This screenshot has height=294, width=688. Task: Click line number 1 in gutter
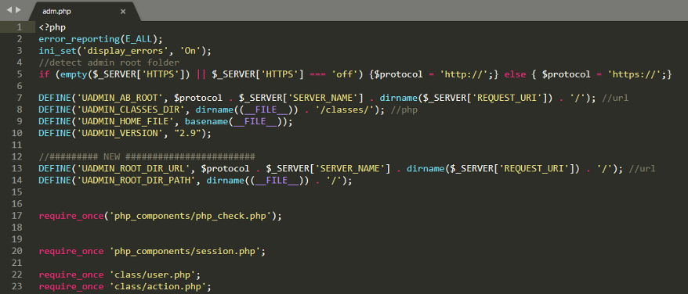click(20, 27)
